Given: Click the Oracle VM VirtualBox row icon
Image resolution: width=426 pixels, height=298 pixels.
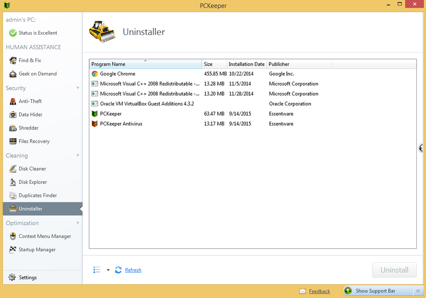Looking at the screenshot, I should click(x=94, y=104).
